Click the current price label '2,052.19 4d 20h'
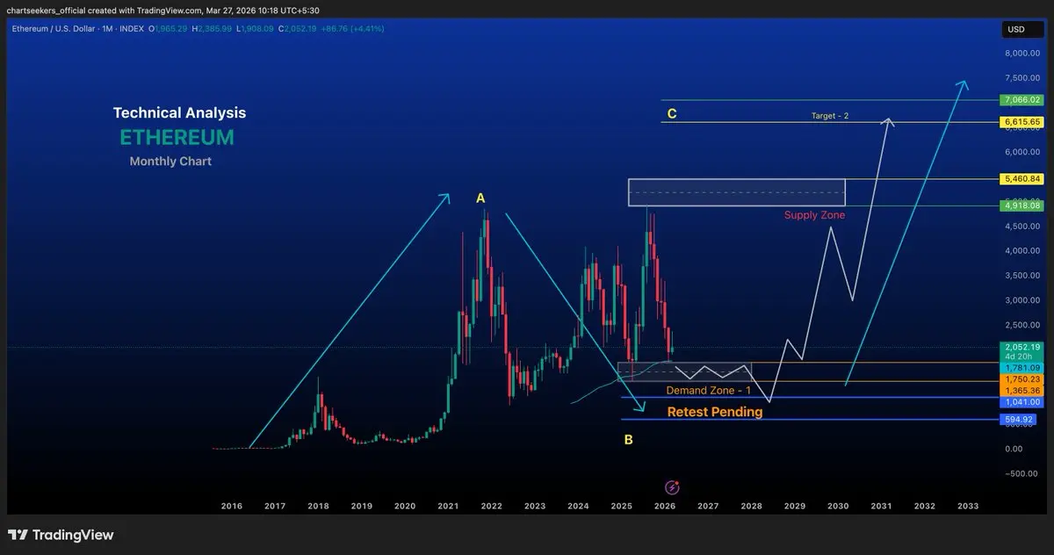This screenshot has width=1054, height=555. click(1020, 351)
